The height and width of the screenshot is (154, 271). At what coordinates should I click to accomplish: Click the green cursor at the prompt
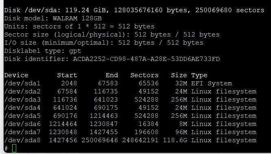click(14, 148)
